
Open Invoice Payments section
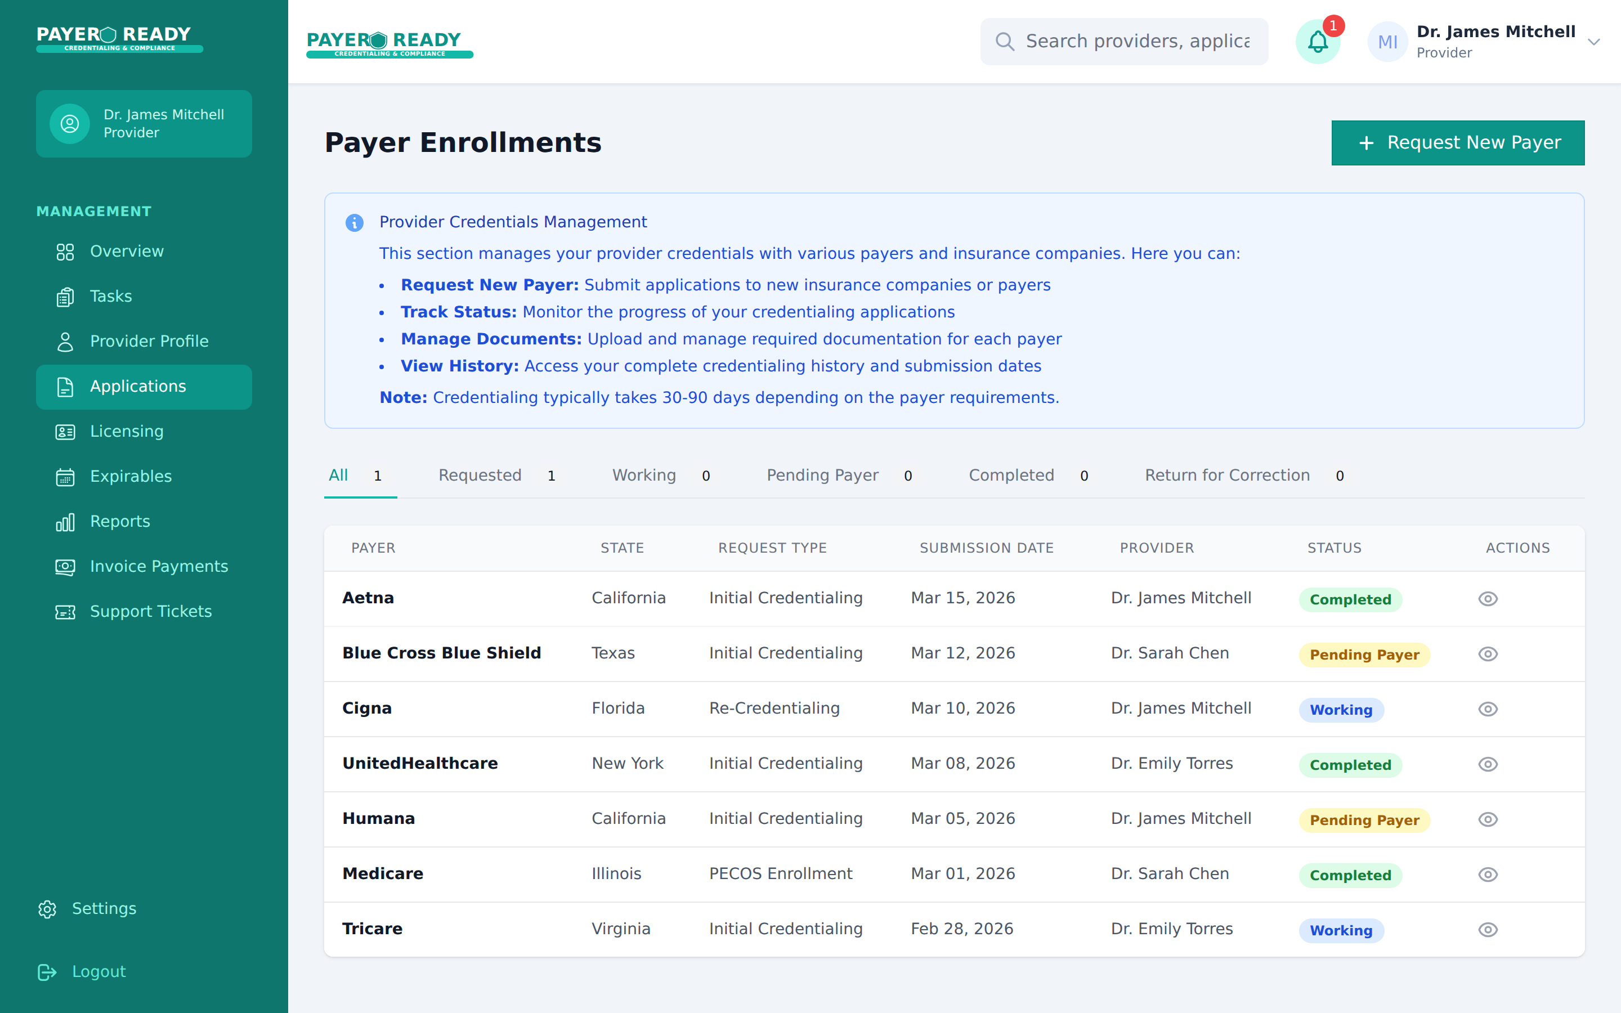pos(158,566)
